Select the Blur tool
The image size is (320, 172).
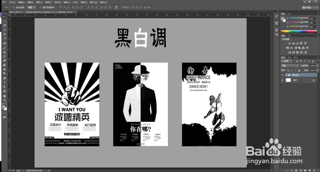tap(4, 69)
